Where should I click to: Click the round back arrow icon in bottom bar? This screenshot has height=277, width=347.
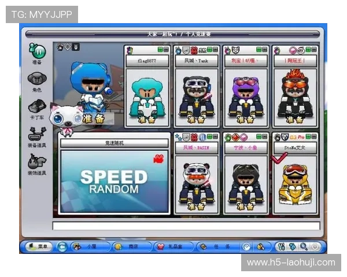(x=62, y=246)
